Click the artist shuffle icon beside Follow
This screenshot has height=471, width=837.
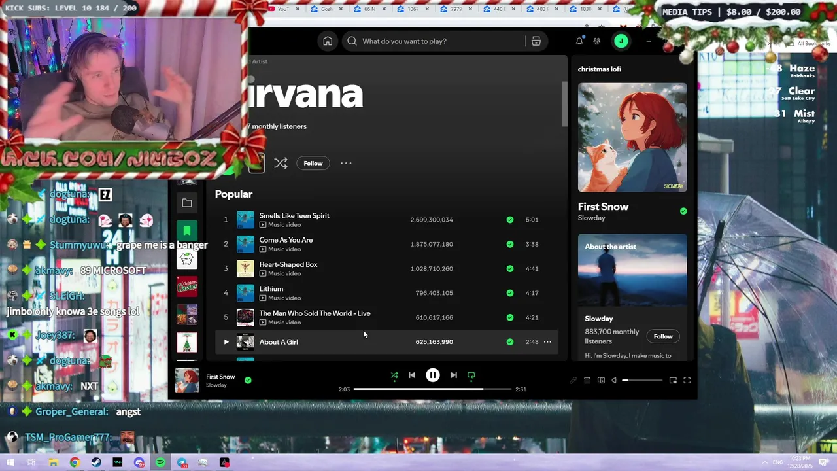point(281,163)
